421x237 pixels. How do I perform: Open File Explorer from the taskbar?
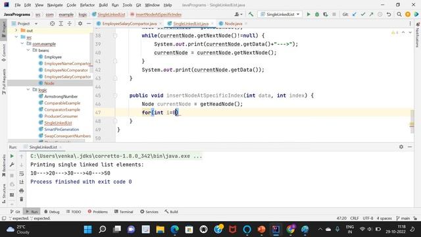[x=160, y=230]
